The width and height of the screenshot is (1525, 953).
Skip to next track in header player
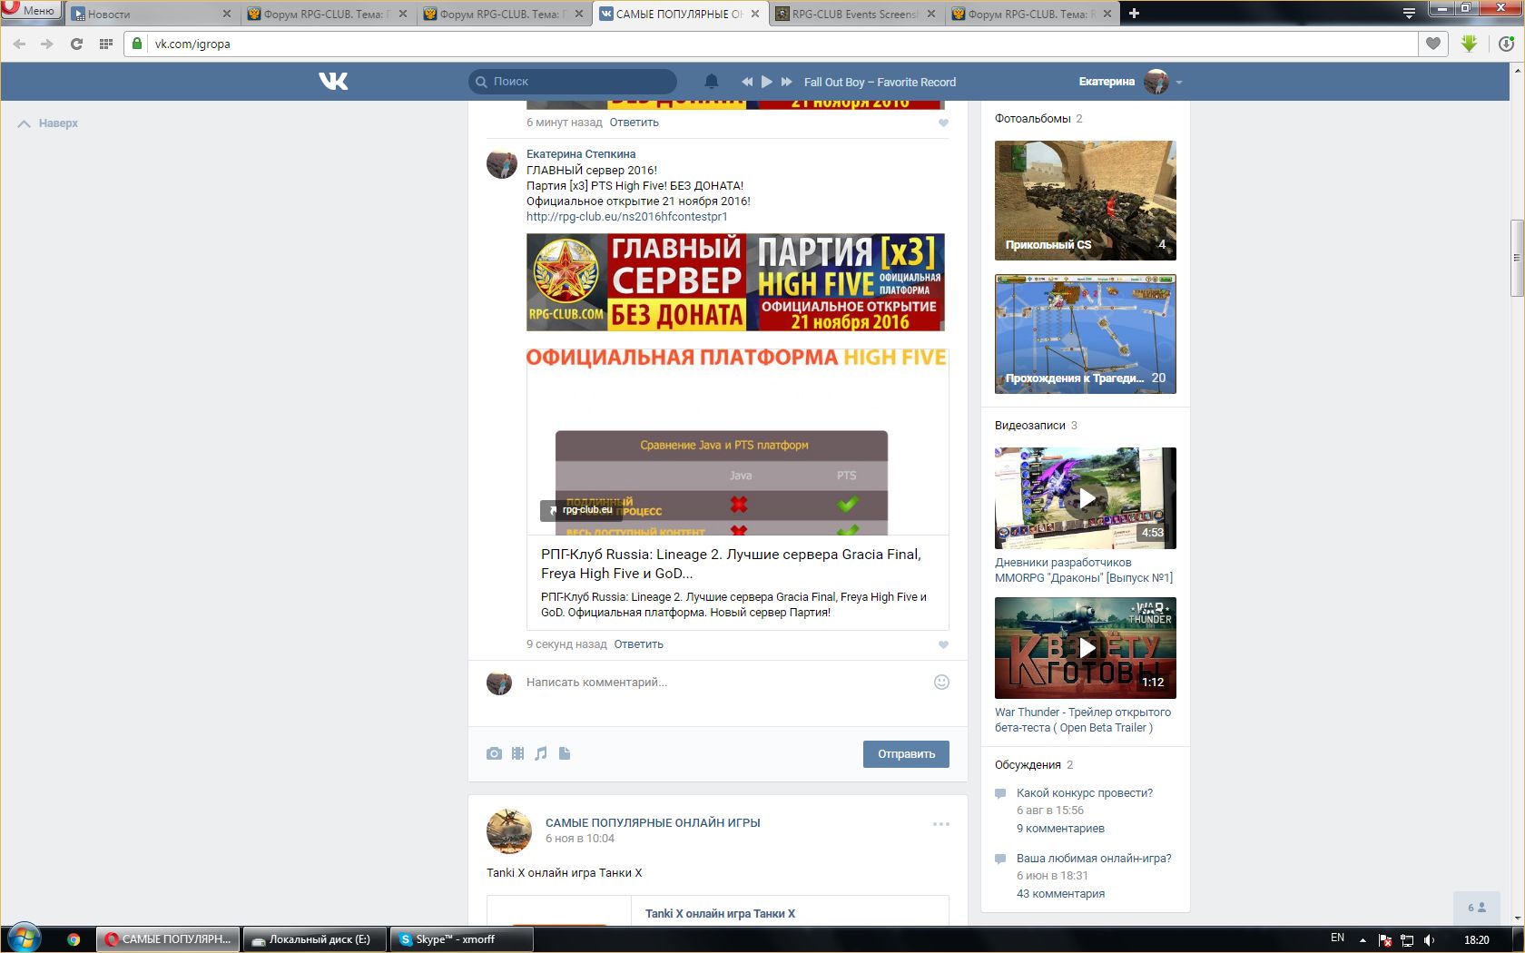[787, 82]
